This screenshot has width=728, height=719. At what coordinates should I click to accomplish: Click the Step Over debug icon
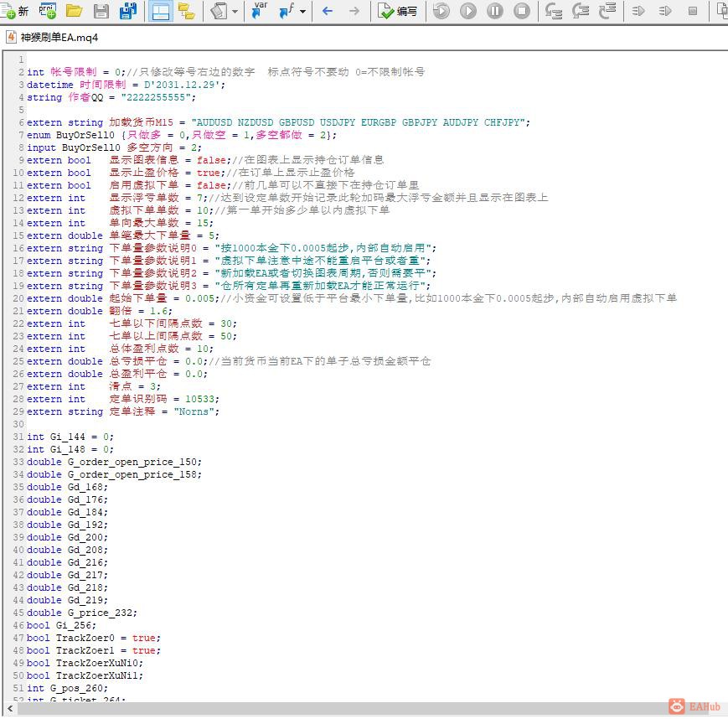click(581, 11)
